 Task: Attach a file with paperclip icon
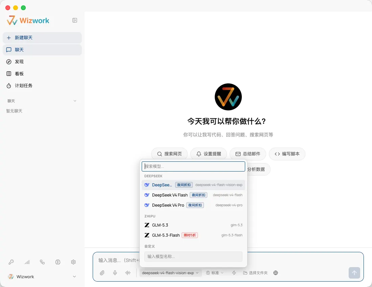[x=102, y=273]
